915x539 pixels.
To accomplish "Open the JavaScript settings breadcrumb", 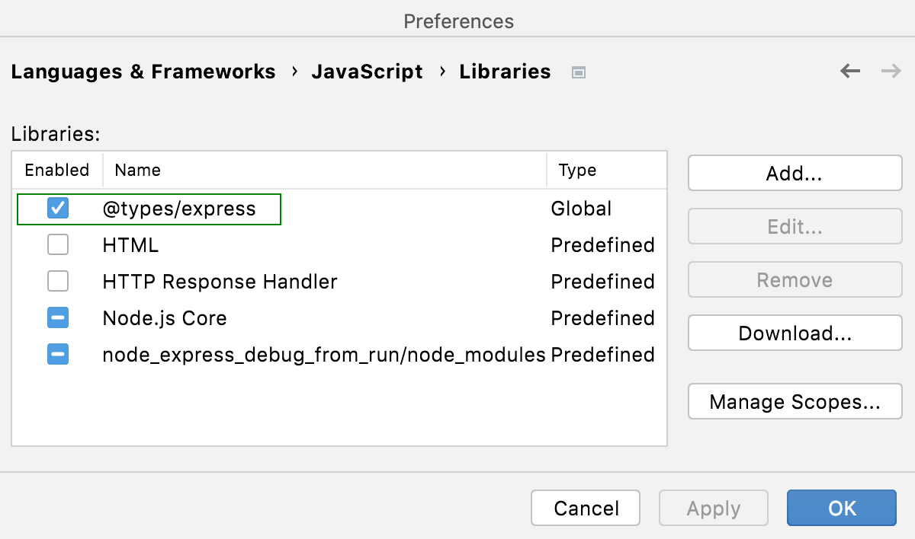I will click(368, 71).
